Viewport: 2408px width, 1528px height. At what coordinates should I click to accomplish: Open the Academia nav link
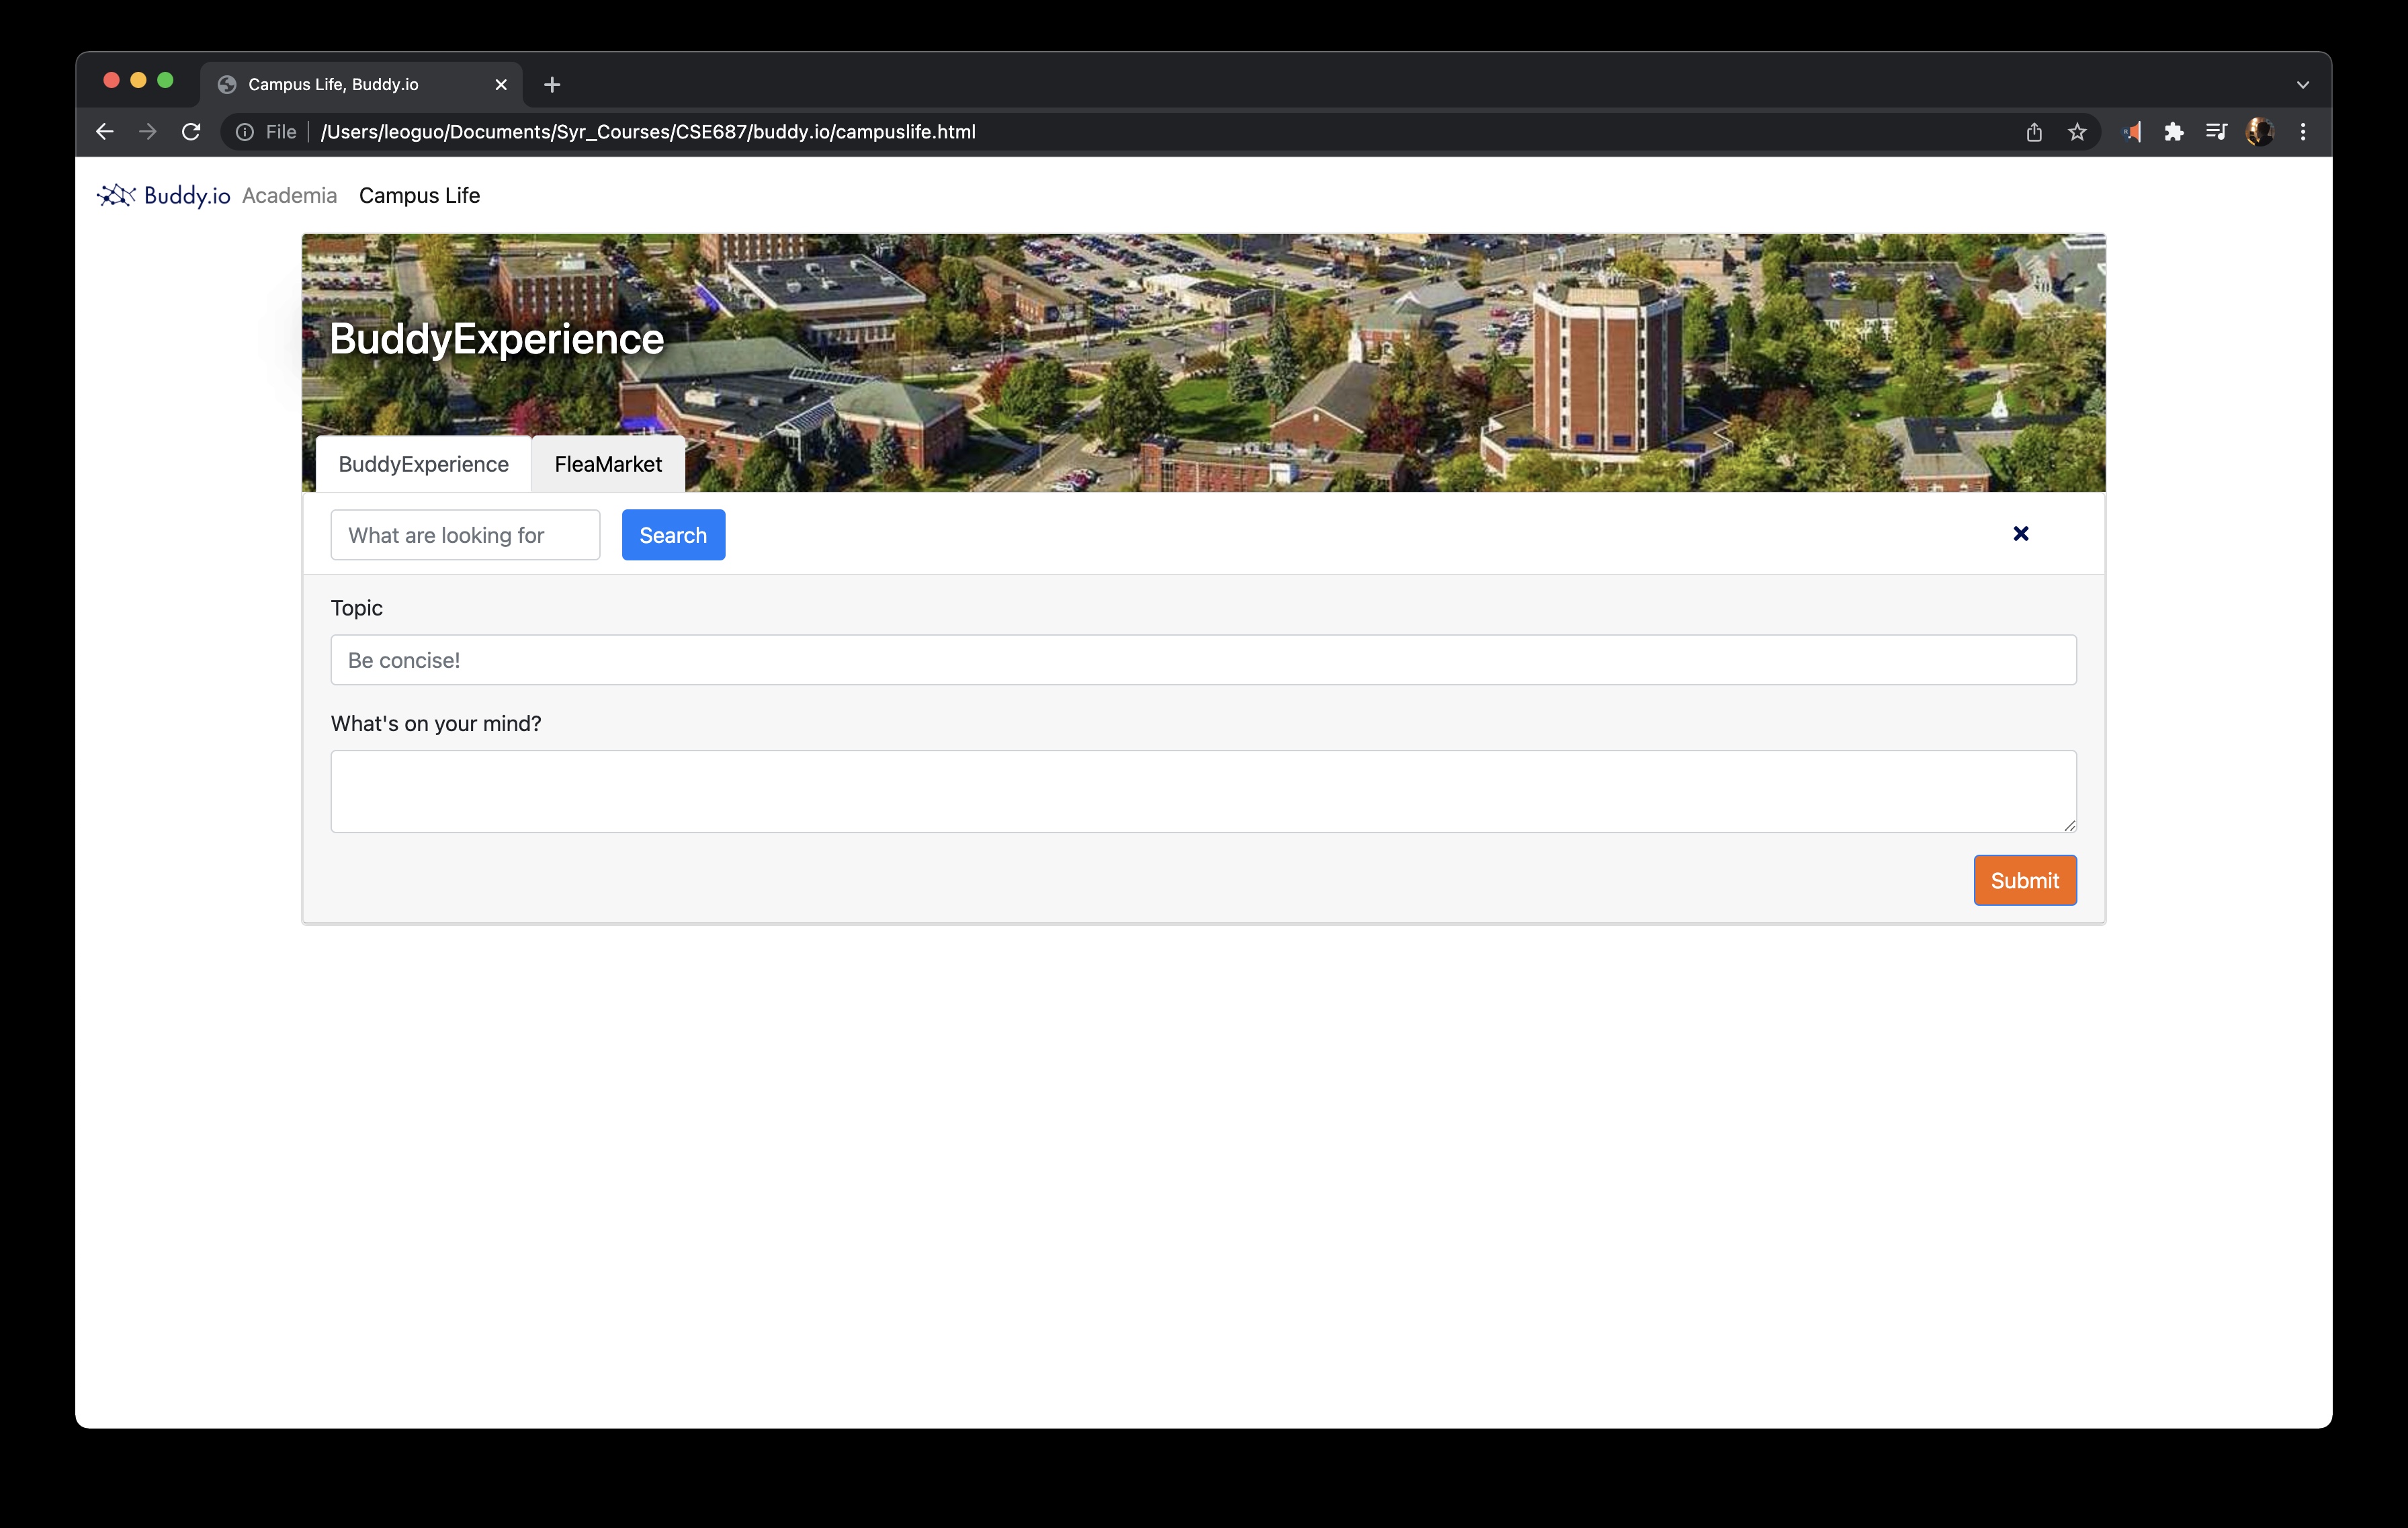coord(289,196)
